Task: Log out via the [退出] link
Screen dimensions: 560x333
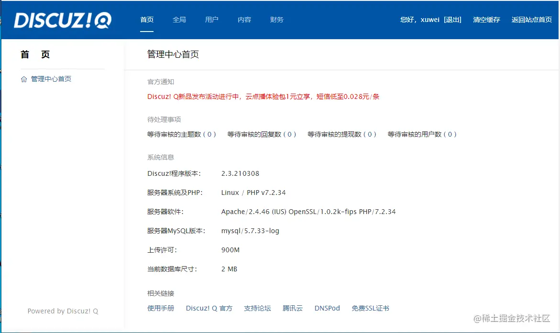Action: [452, 20]
